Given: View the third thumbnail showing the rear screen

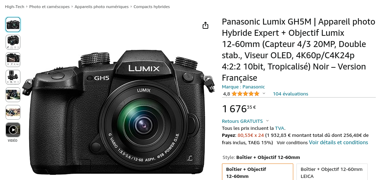Looking at the screenshot, I should point(13,60).
